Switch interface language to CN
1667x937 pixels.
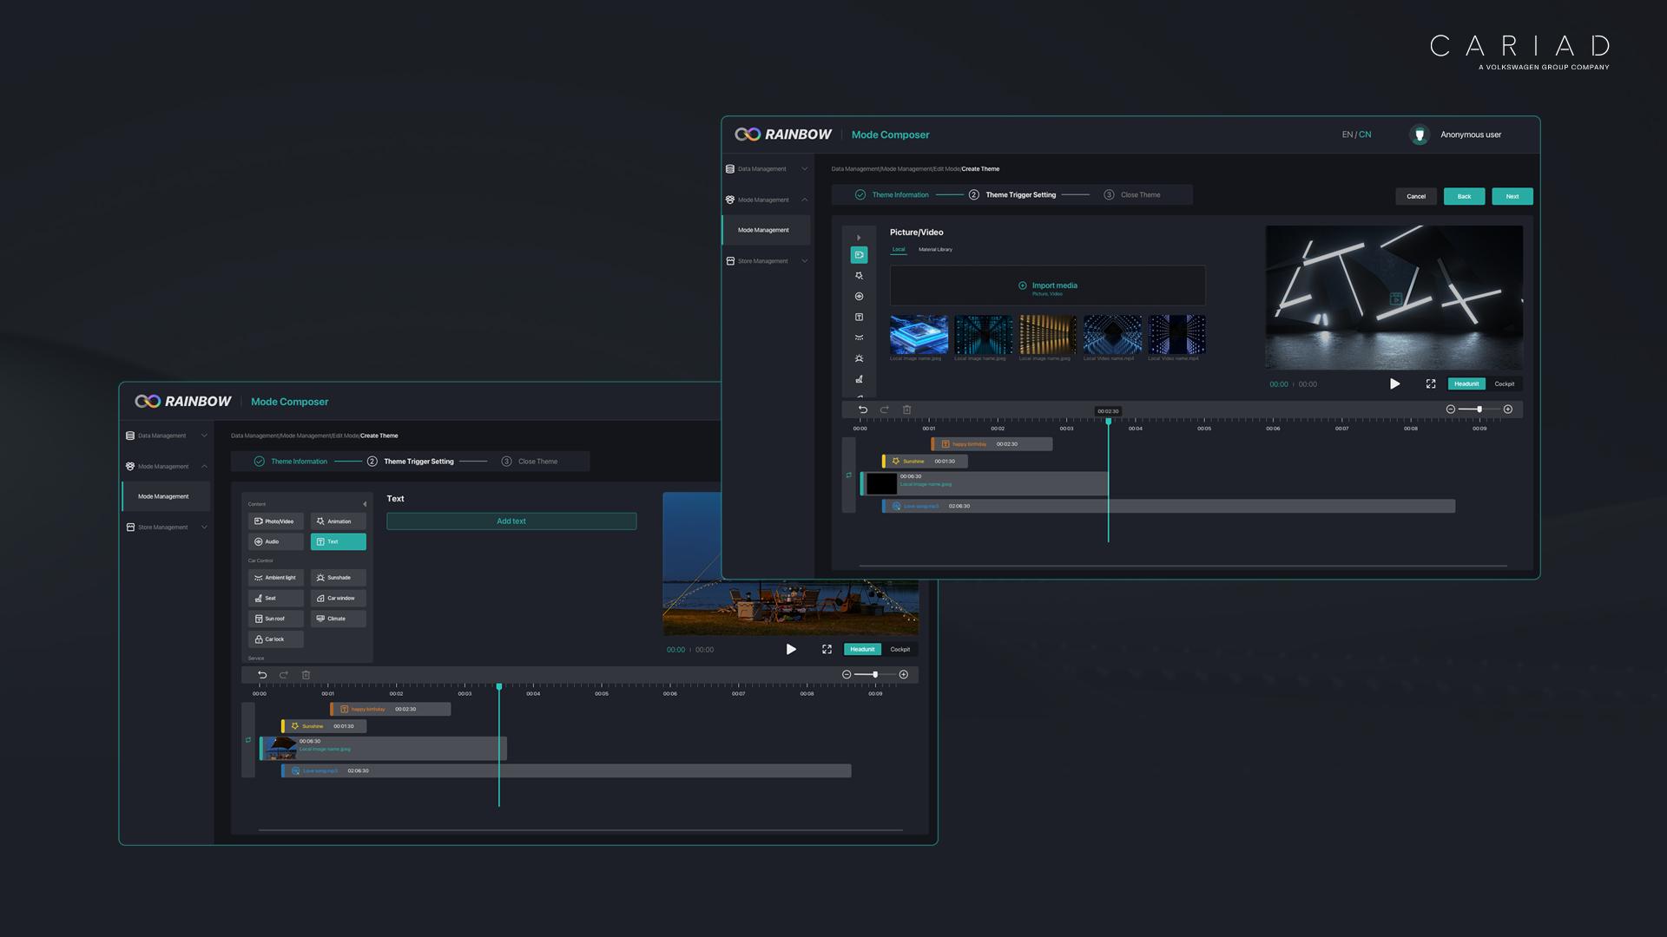1366,135
